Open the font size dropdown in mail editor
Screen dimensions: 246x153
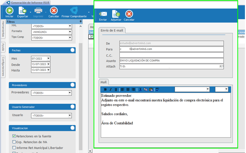[226, 89]
